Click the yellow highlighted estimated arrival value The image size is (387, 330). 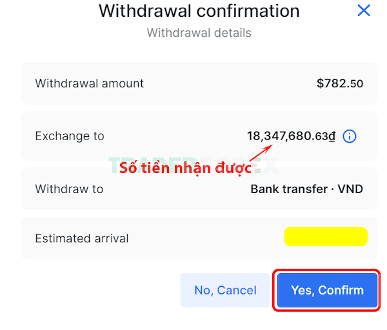[x=326, y=236]
